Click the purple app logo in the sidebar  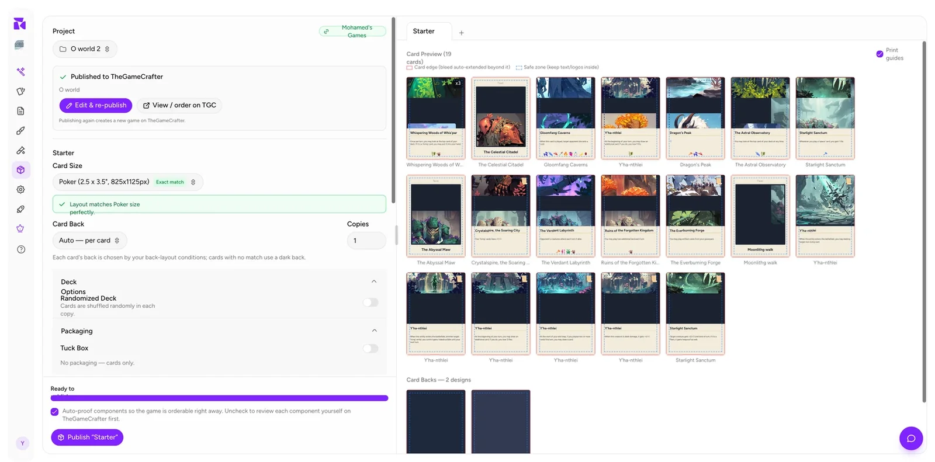[20, 23]
